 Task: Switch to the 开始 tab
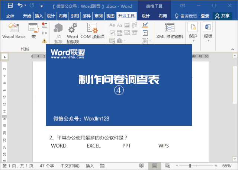click(x=27, y=16)
